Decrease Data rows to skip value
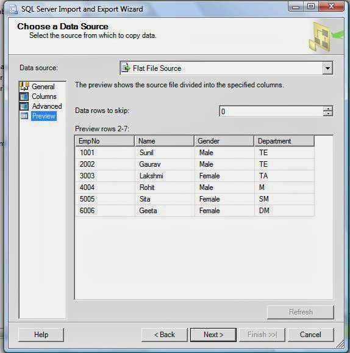The height and width of the screenshot is (353, 350). (328, 114)
